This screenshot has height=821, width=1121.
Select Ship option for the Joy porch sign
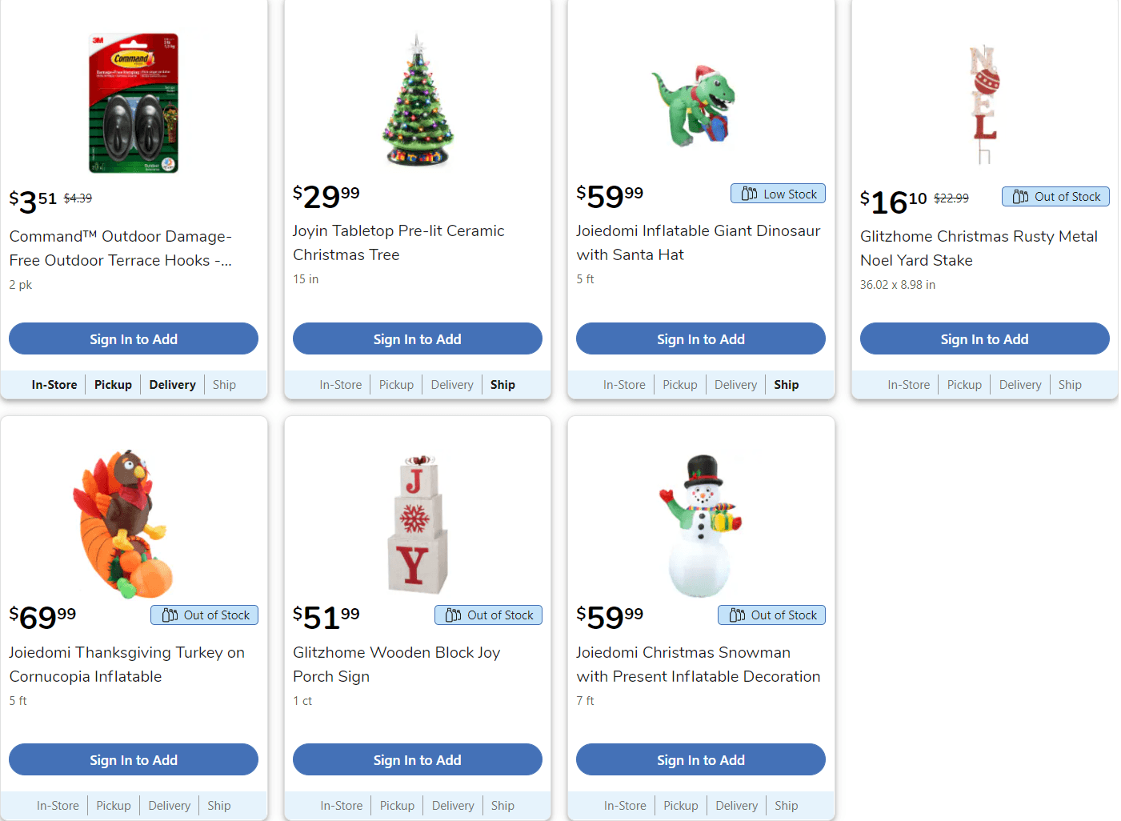(502, 805)
